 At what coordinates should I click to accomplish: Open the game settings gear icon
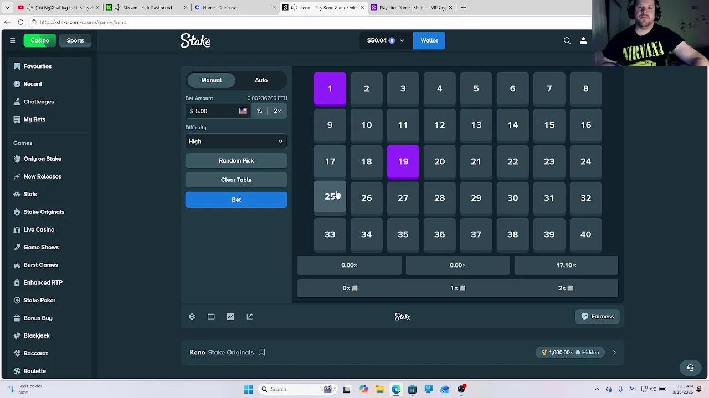click(192, 317)
